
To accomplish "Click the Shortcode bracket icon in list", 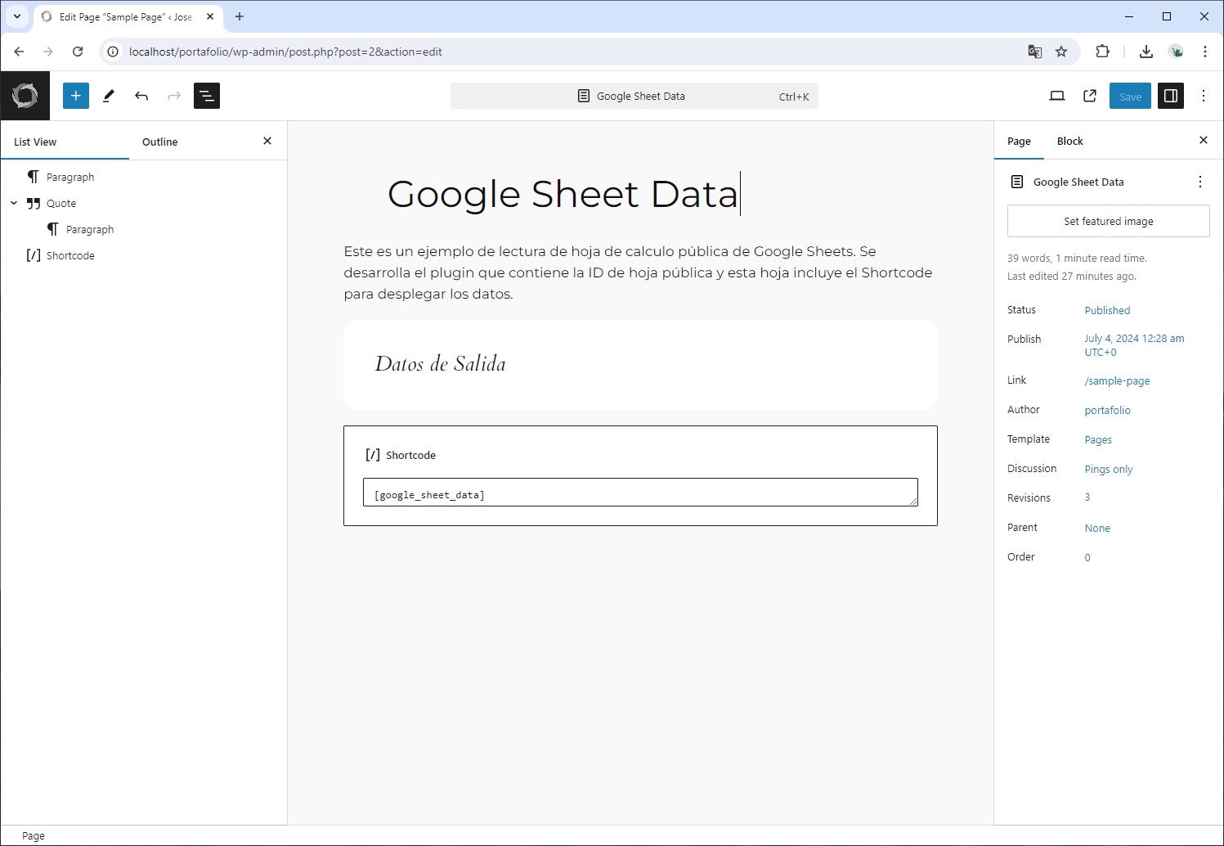I will (34, 255).
